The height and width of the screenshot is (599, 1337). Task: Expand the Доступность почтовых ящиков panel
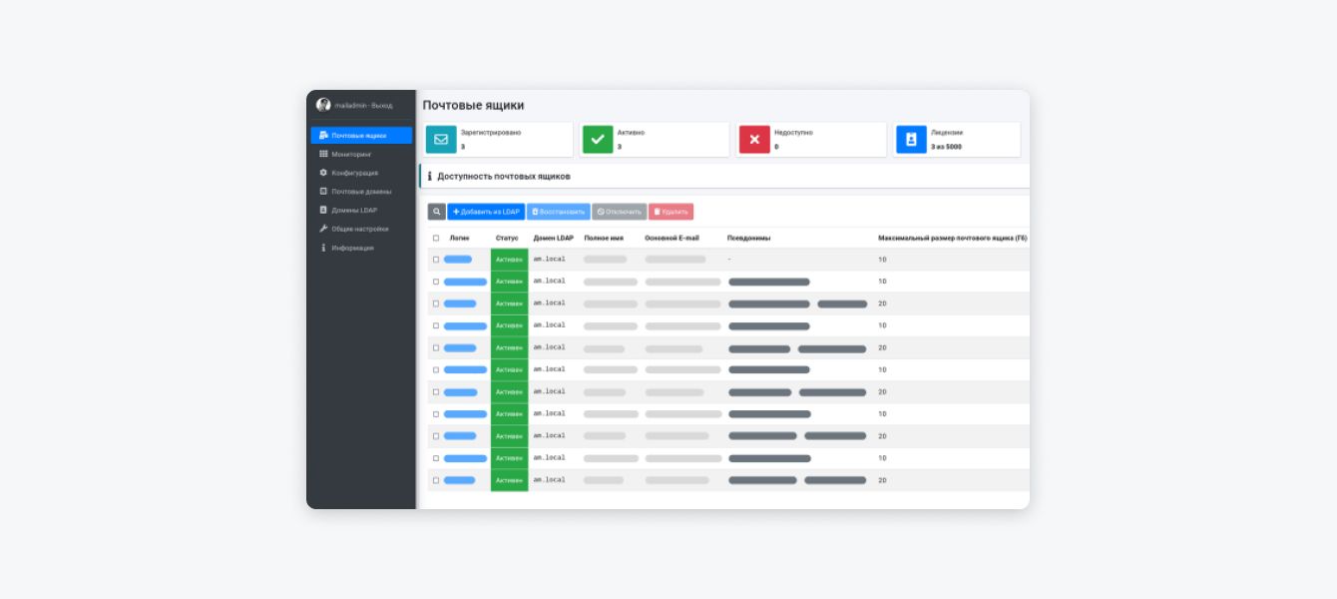[x=504, y=177]
